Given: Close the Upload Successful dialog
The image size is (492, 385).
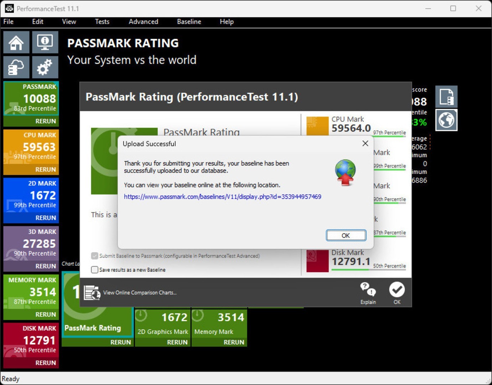Looking at the screenshot, I should click(x=365, y=143).
